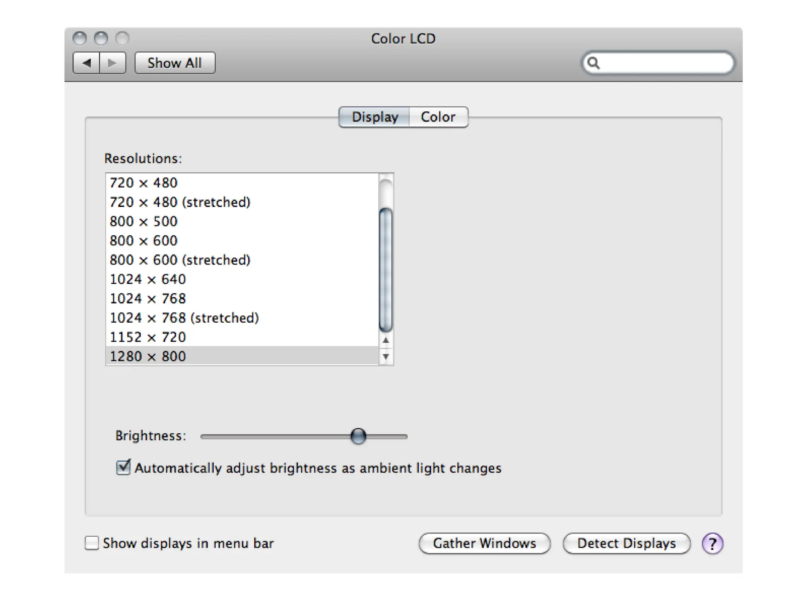Click the resolutions list scroll up arrow
Image resolution: width=806 pixels, height=604 pixels.
pyautogui.click(x=386, y=340)
